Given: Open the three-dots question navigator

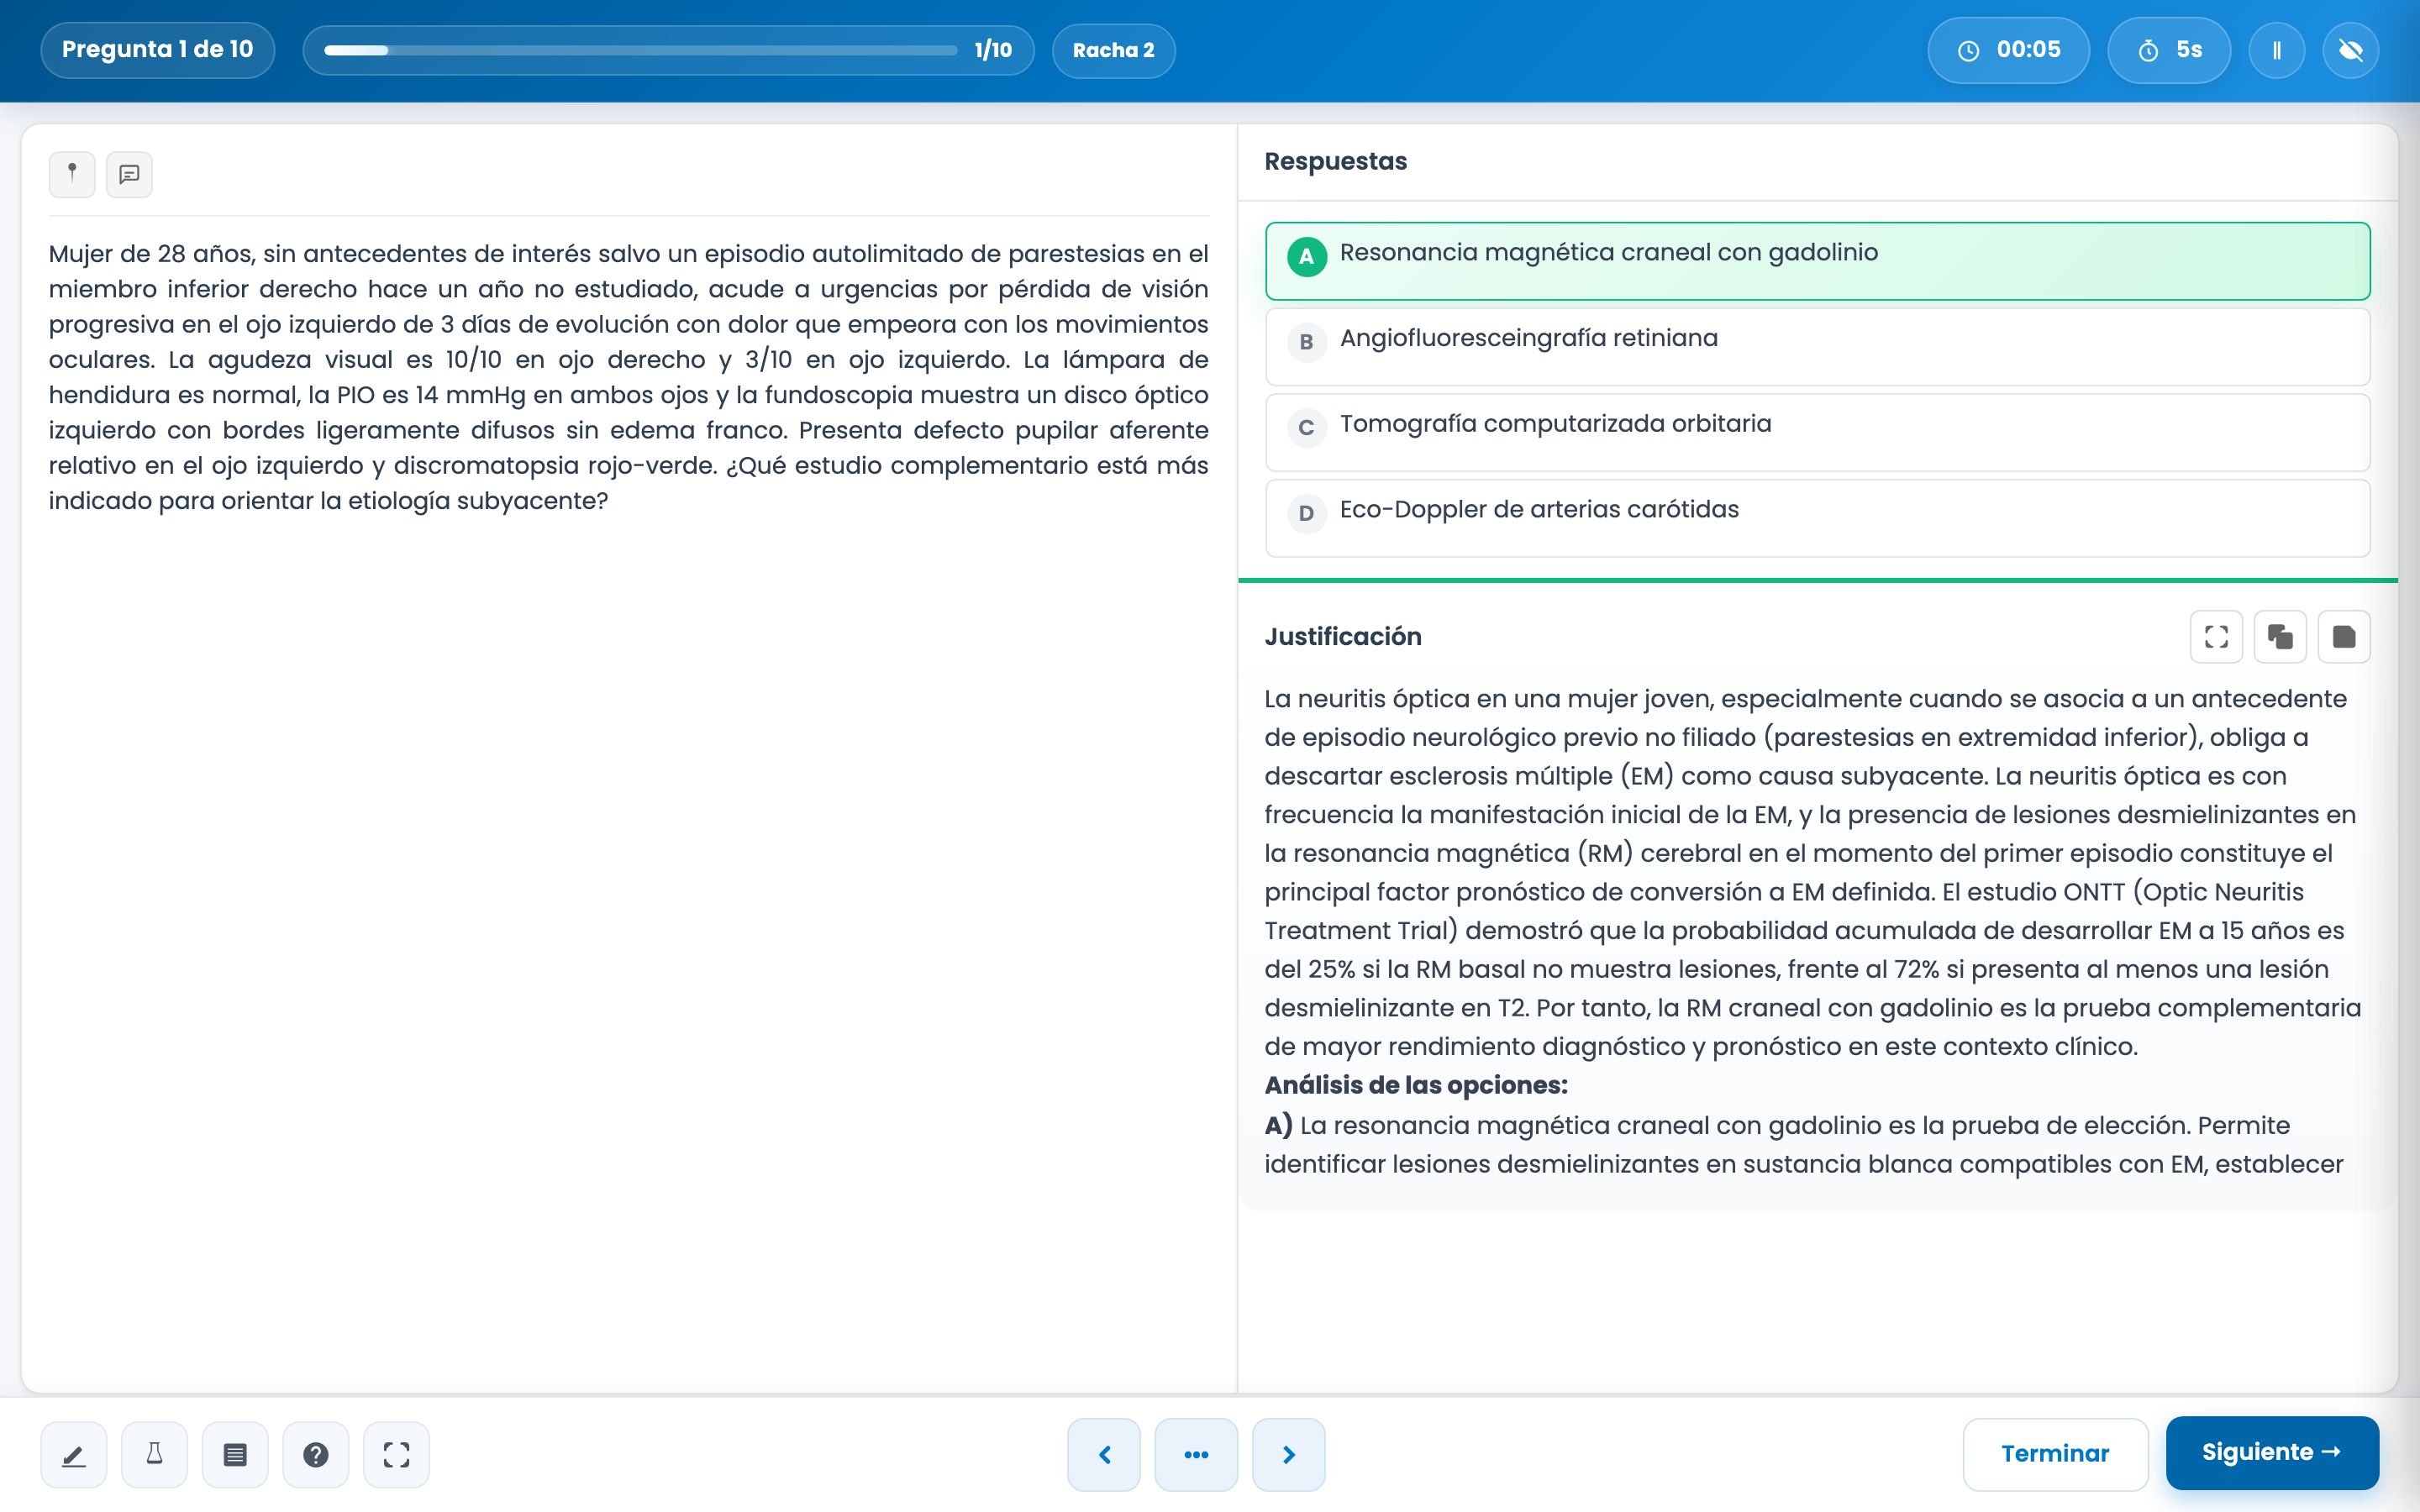Looking at the screenshot, I should pos(1196,1454).
